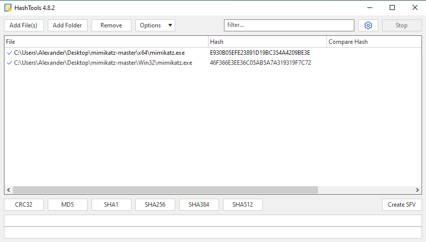Sort by the Hash column header
Image resolution: width=426 pixels, height=242 pixels.
coord(267,42)
